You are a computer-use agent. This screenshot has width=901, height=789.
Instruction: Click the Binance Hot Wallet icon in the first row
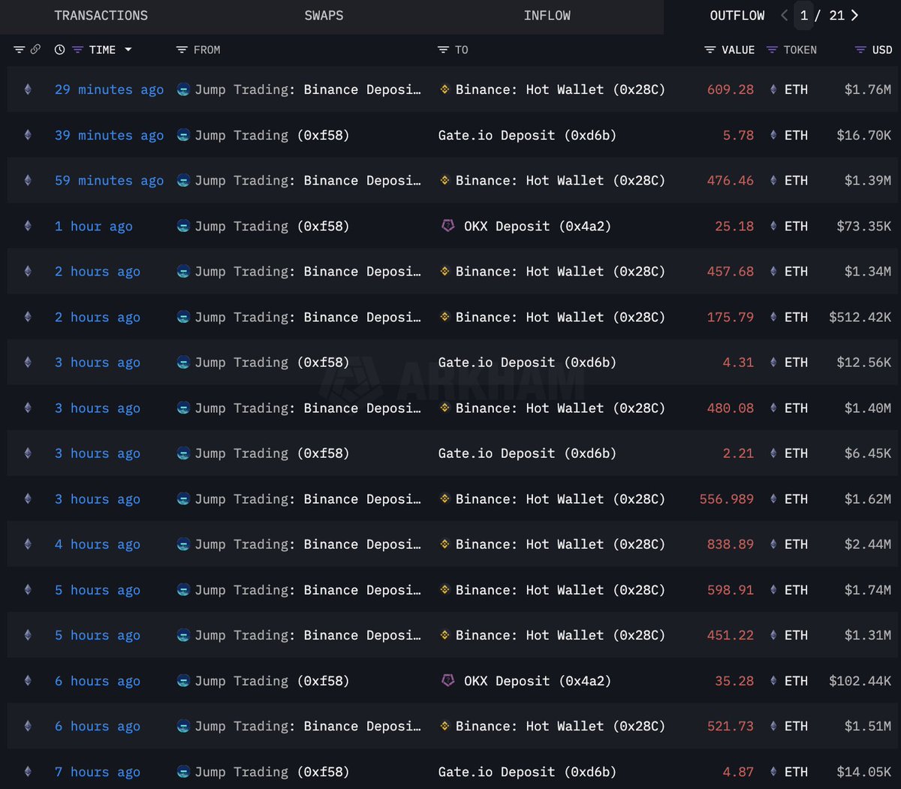445,89
